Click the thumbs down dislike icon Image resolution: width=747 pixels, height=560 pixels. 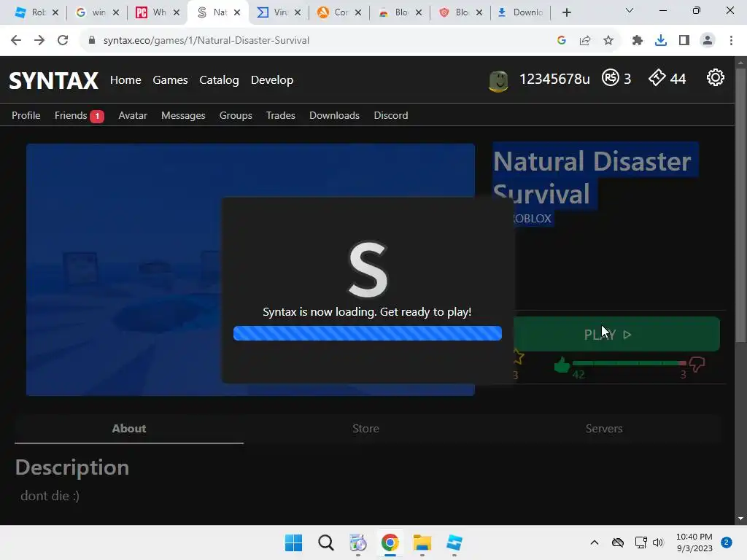coord(697,365)
